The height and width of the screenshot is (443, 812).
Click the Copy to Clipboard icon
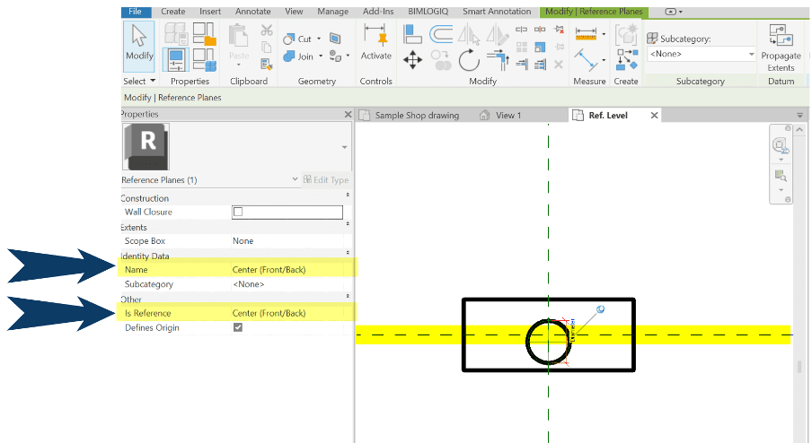pyautogui.click(x=267, y=47)
